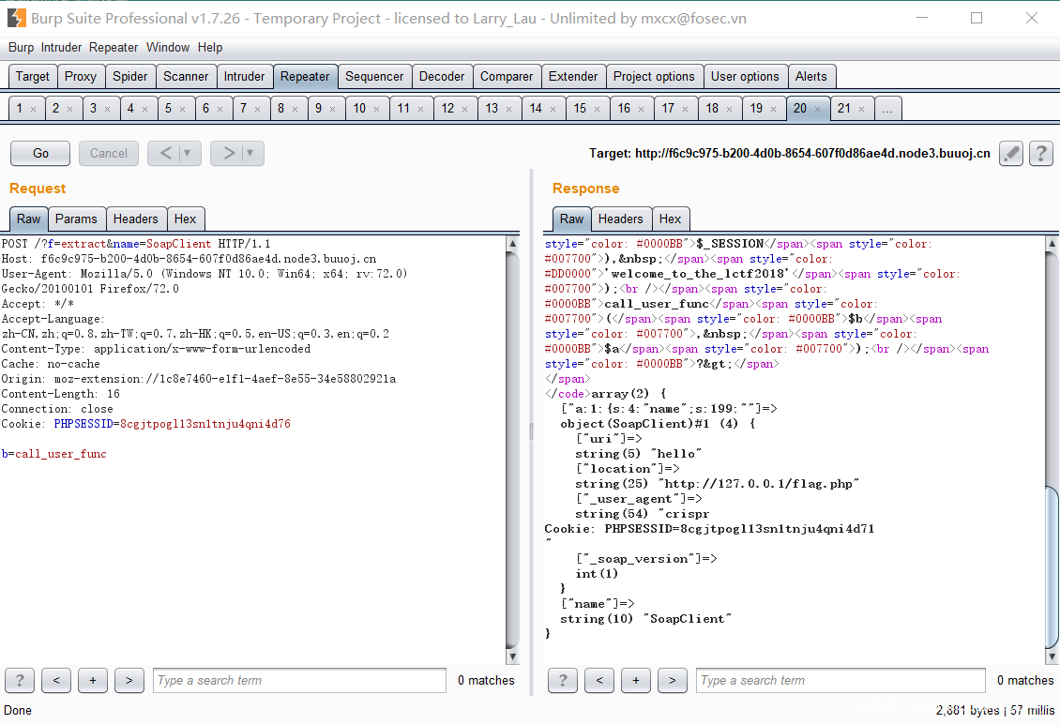Image resolution: width=1060 pixels, height=724 pixels.
Task: Go to previous match in request search
Action: tap(56, 680)
